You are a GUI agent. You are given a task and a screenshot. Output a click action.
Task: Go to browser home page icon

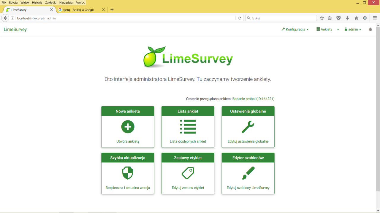click(x=356, y=18)
